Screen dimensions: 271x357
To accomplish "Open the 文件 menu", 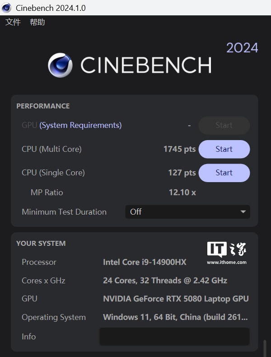I will [13, 22].
